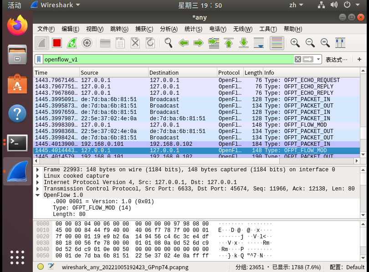The image size is (369, 272).
Task: Edit capture file comment status icon
Action: (x=51, y=267)
